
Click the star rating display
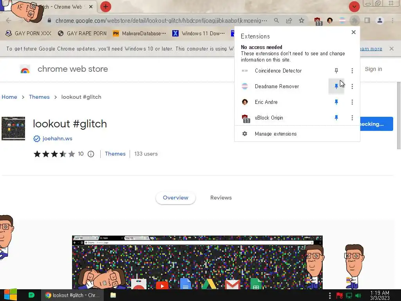pos(54,154)
